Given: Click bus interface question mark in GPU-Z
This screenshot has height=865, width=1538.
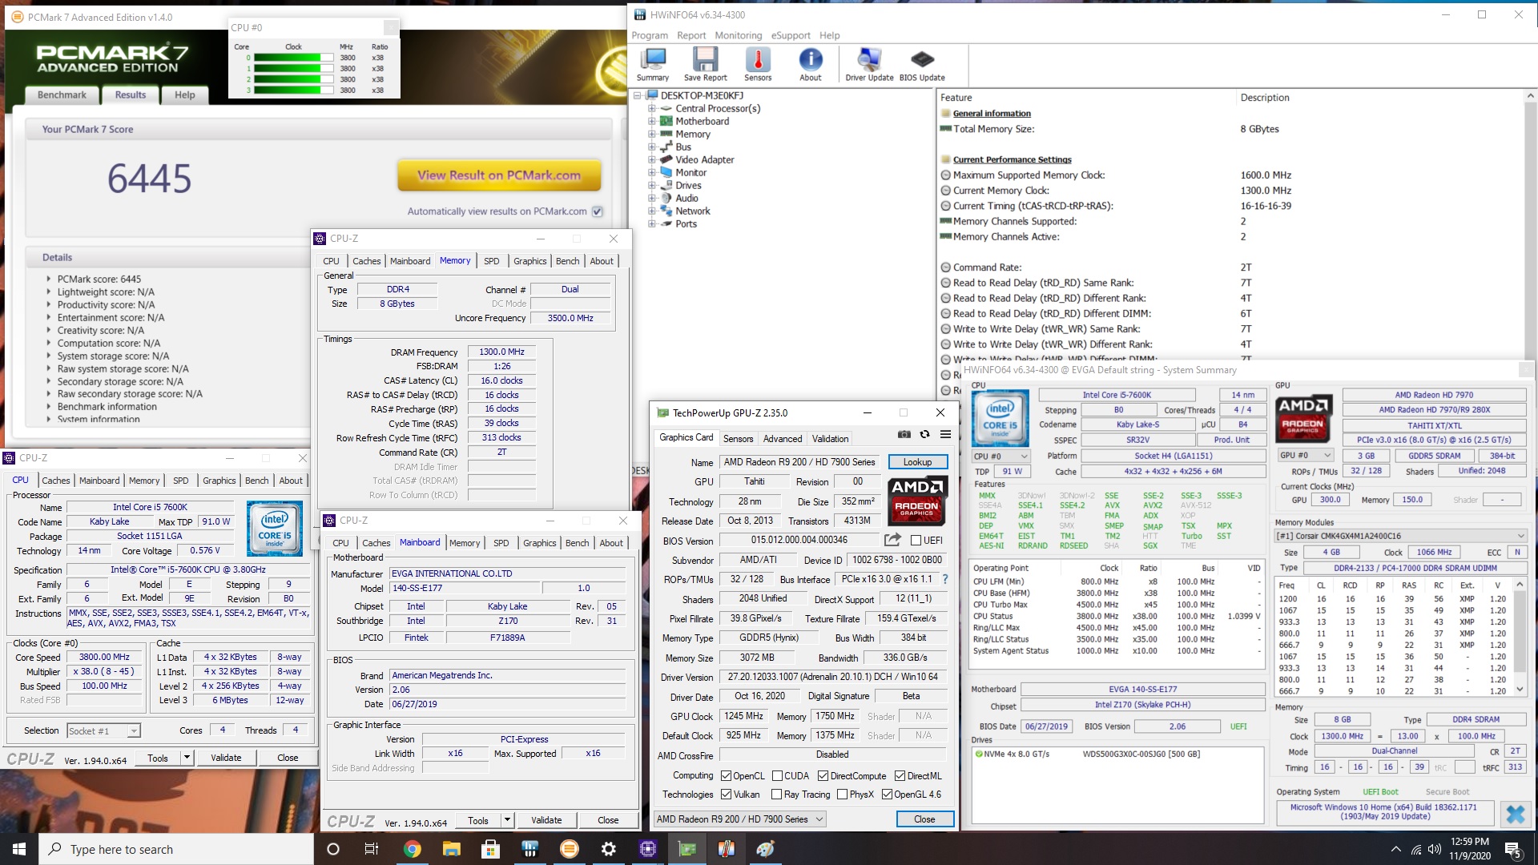Looking at the screenshot, I should [945, 579].
